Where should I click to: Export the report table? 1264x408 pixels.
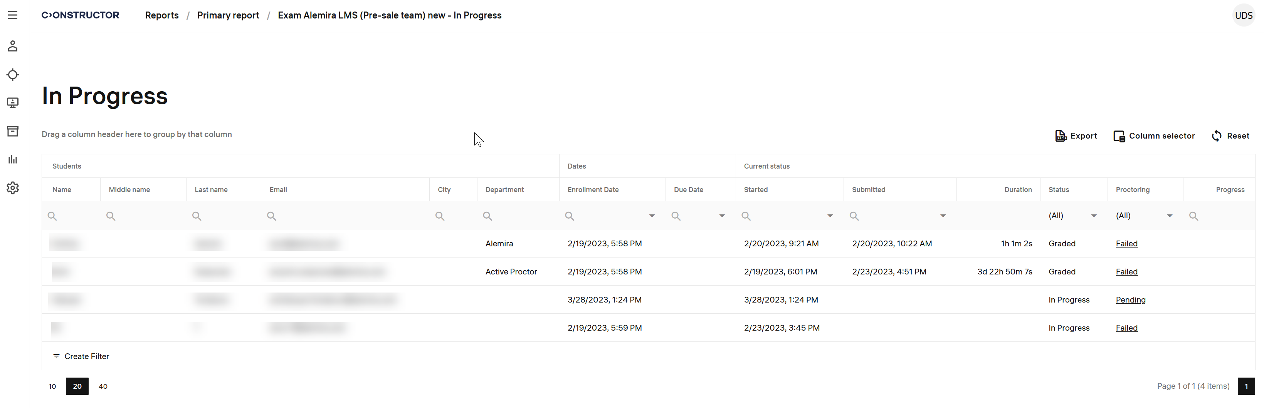point(1076,136)
